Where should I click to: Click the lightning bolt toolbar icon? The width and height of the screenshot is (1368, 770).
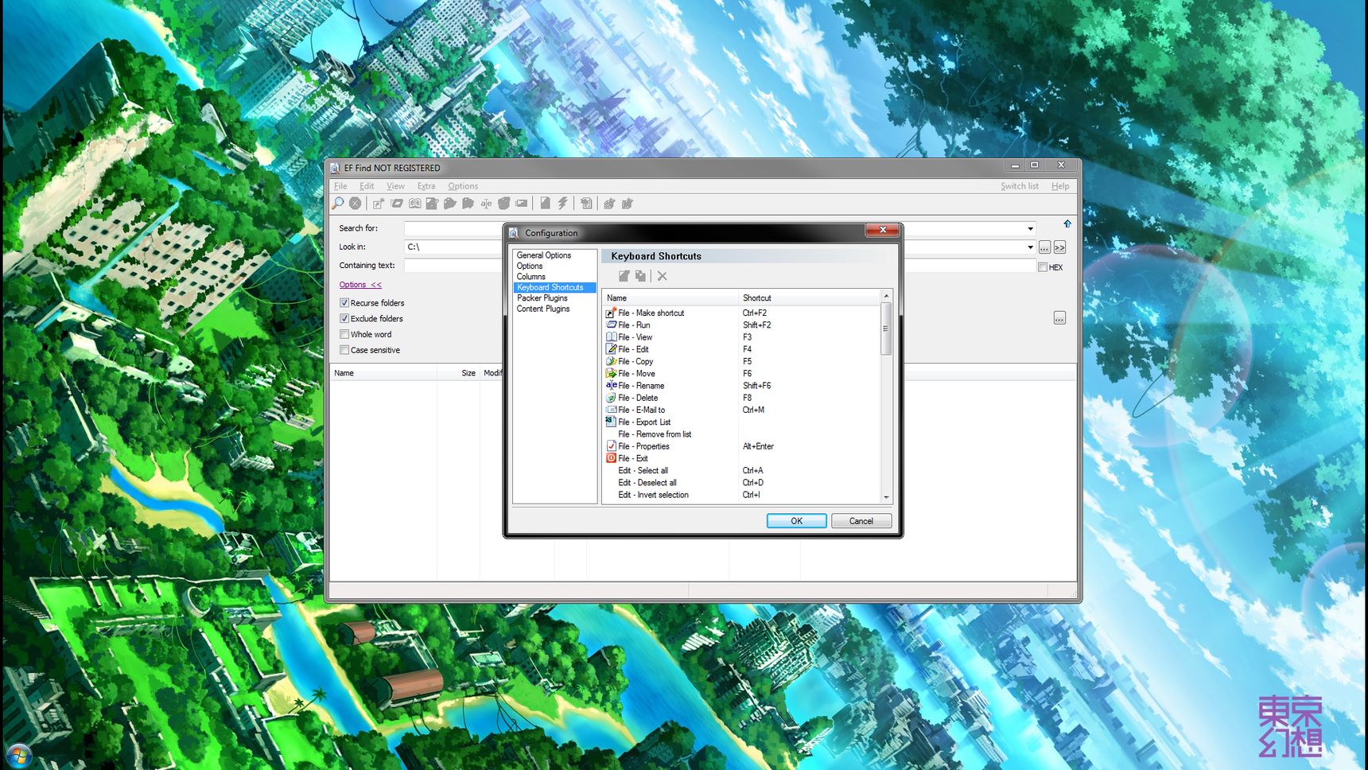tap(563, 204)
